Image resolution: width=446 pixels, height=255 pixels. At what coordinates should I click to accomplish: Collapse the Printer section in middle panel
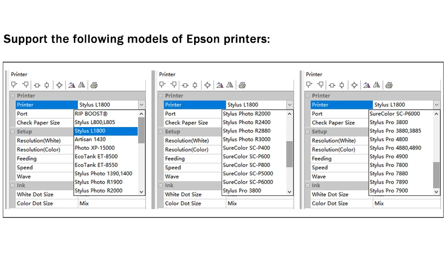click(x=161, y=96)
